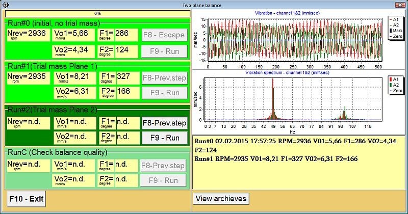The width and height of the screenshot is (408, 214).
Task: Click the F10 - Exit button
Action: [26, 198]
